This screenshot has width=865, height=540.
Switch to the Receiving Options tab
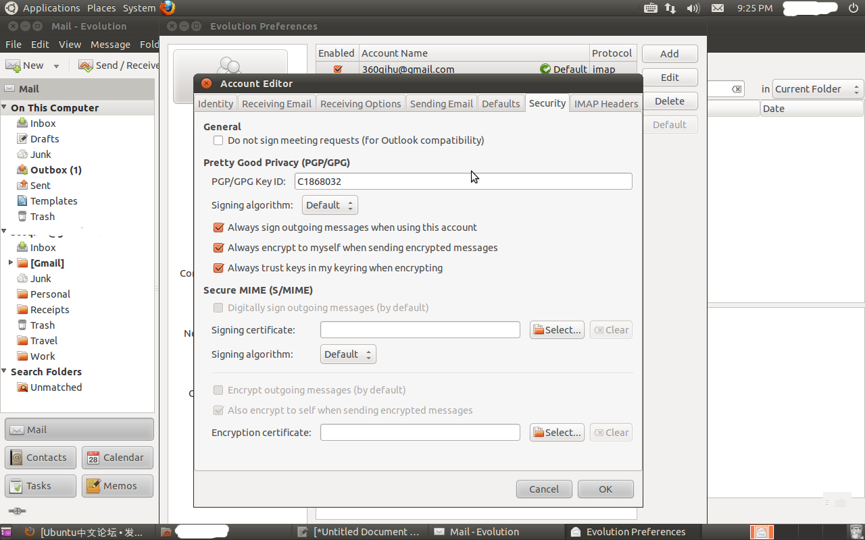(361, 104)
